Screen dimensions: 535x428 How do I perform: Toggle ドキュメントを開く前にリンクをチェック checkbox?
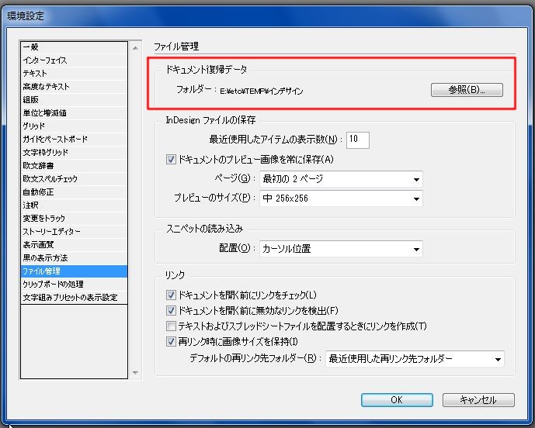tap(171, 295)
